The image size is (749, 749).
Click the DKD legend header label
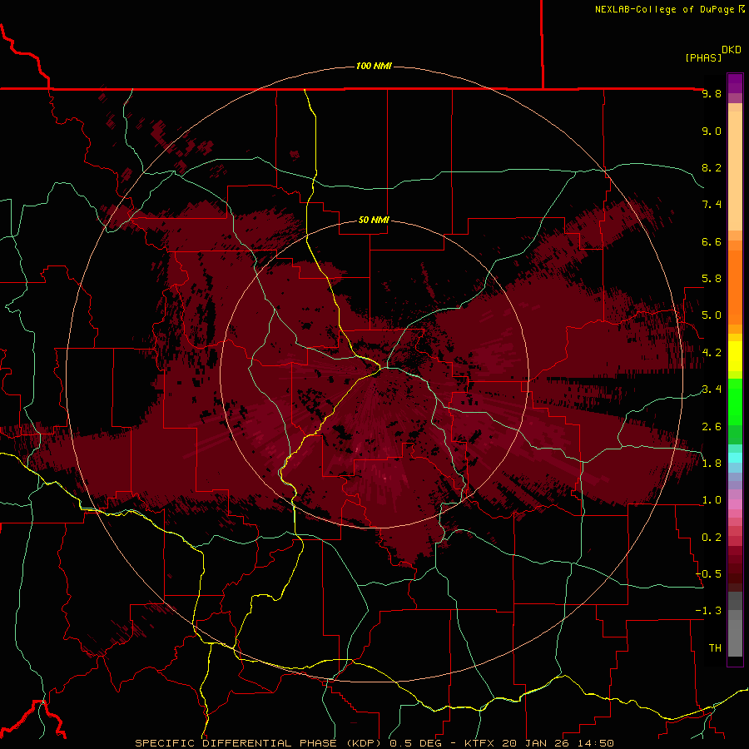(x=732, y=50)
